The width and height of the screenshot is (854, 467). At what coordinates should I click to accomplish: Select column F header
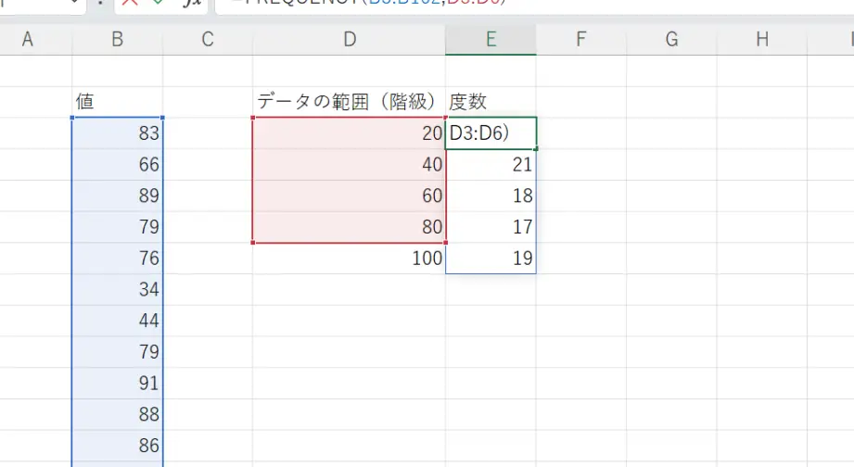581,39
